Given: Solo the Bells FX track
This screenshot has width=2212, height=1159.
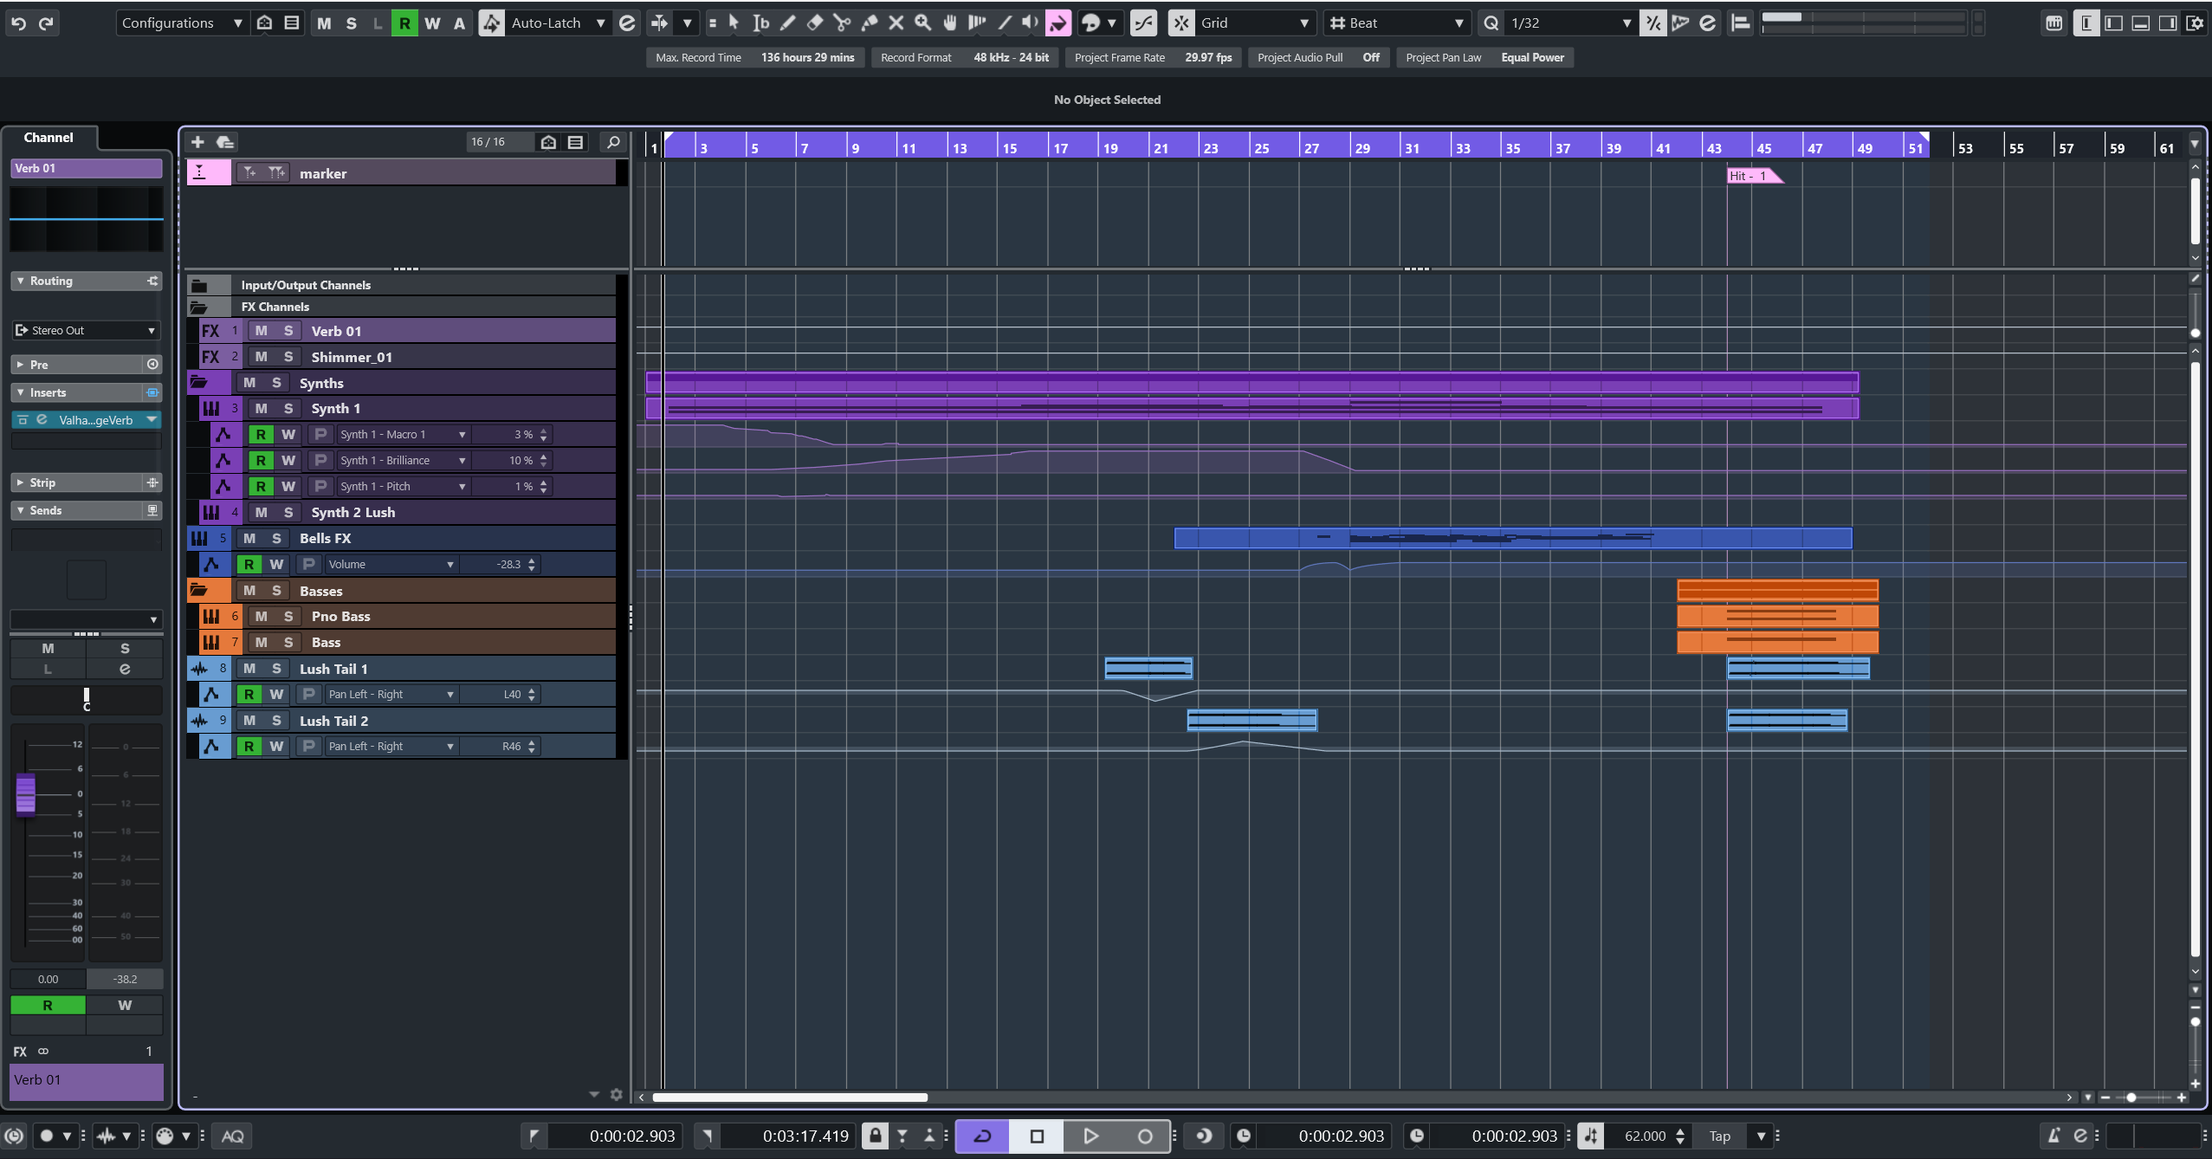Looking at the screenshot, I should pos(276,538).
